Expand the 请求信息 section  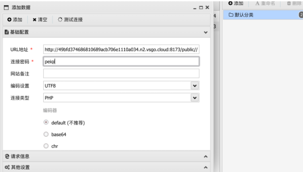[107, 156]
